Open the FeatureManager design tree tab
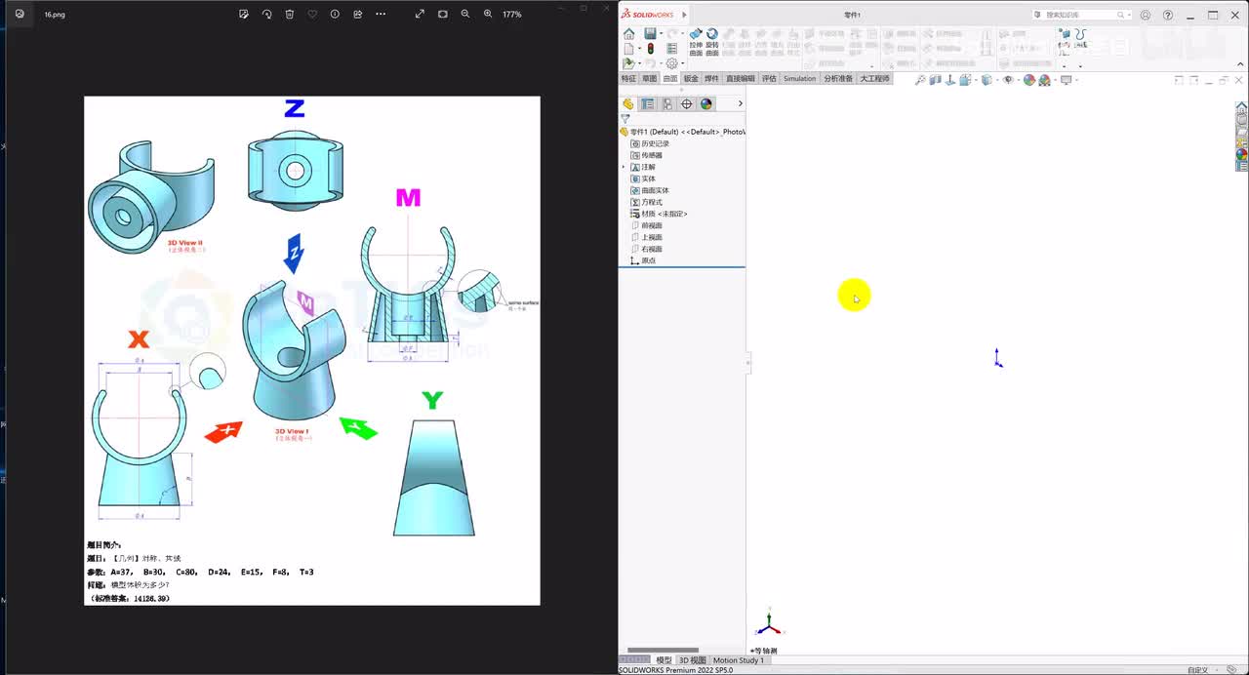This screenshot has height=675, width=1249. click(x=628, y=103)
